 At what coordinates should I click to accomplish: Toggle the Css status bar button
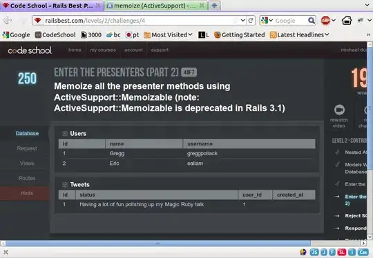pos(363,252)
